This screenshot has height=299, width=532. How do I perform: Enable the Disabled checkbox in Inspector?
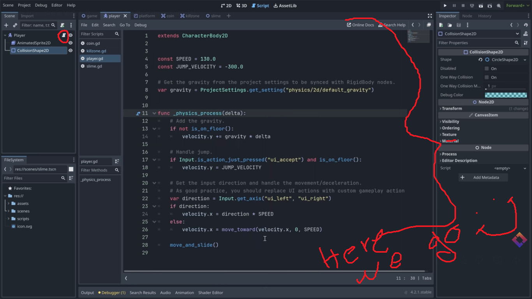click(x=486, y=69)
